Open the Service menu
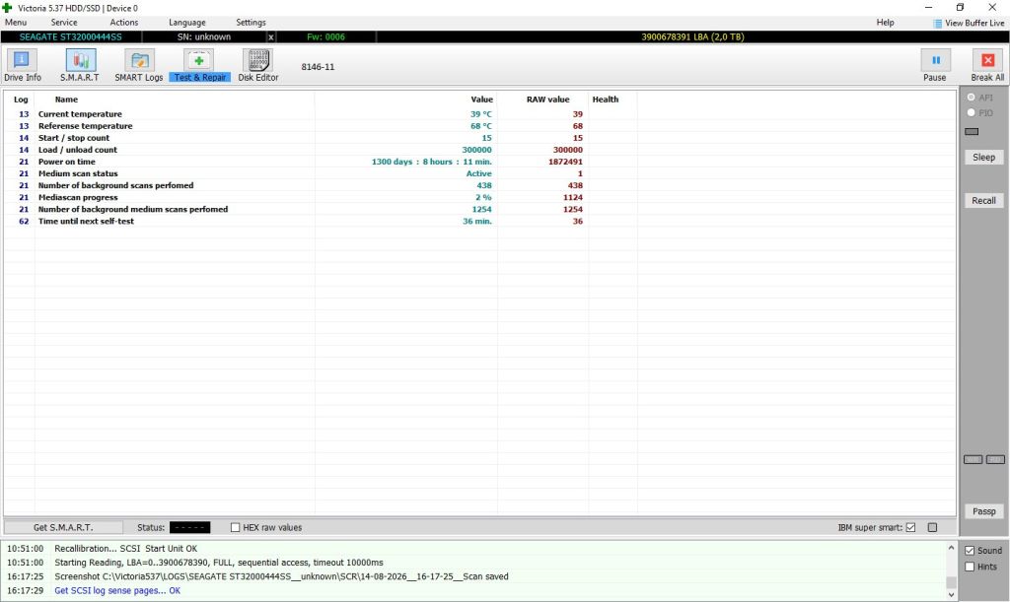This screenshot has width=1010, height=602. tap(64, 23)
